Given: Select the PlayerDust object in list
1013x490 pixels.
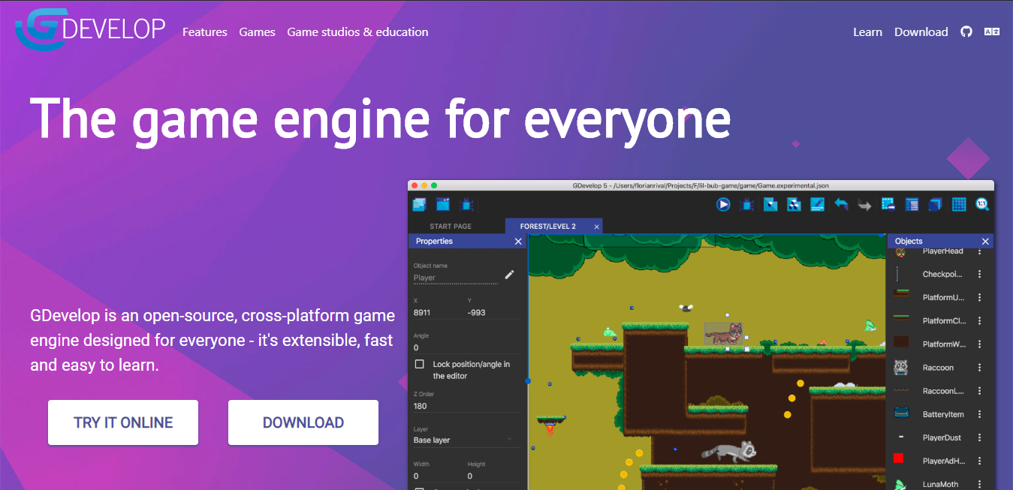Looking at the screenshot, I should (940, 437).
